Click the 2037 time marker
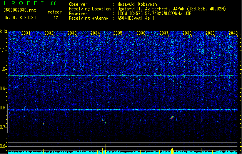This screenshot has height=154, width=242. 164,33
